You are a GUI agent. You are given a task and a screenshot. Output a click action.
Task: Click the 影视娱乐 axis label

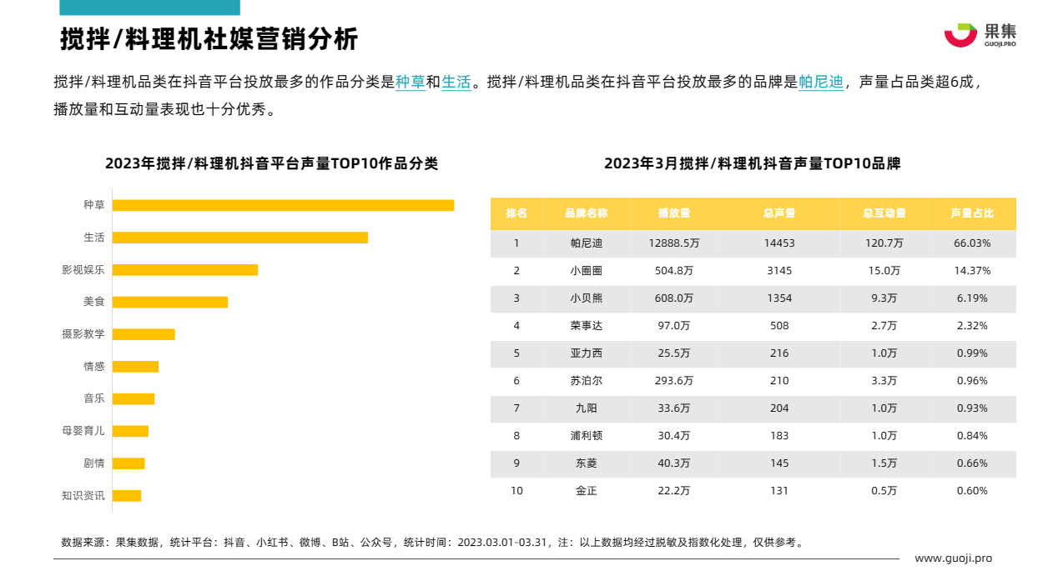(83, 269)
